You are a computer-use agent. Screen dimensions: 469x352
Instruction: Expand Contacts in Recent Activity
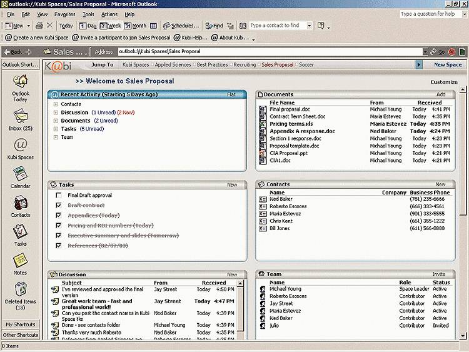[56, 104]
